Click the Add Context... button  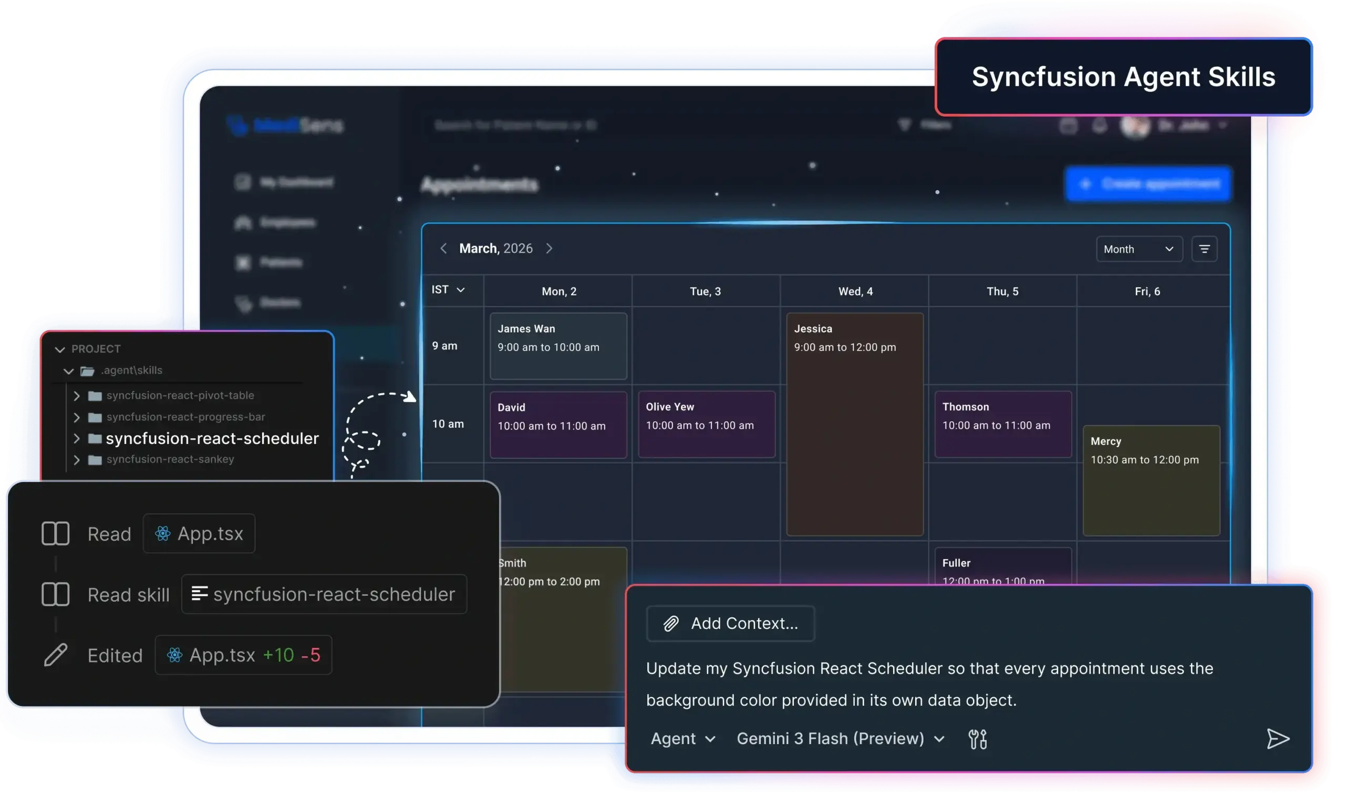coord(730,623)
